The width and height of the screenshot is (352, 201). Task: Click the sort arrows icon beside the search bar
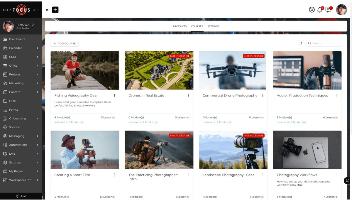pyautogui.click(x=300, y=43)
